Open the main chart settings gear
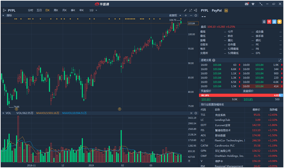Viewport: 284px width, 168px height. [196, 16]
